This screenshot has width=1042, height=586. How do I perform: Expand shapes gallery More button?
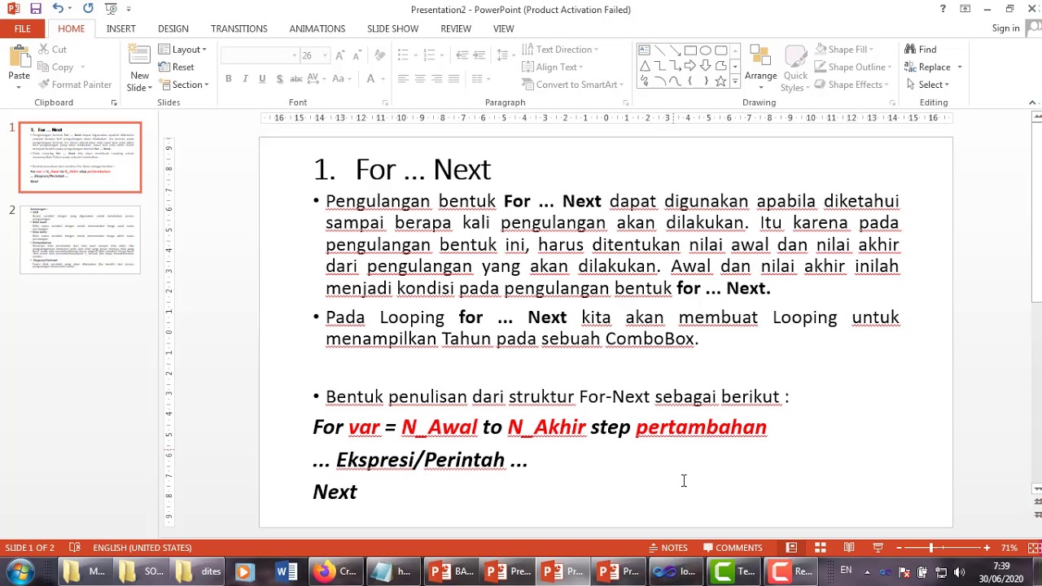(x=735, y=81)
